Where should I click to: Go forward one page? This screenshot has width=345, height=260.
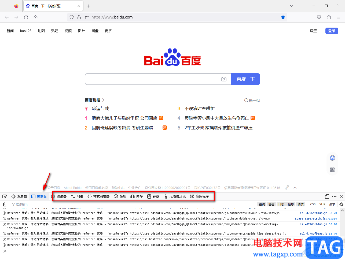[x=16, y=17]
